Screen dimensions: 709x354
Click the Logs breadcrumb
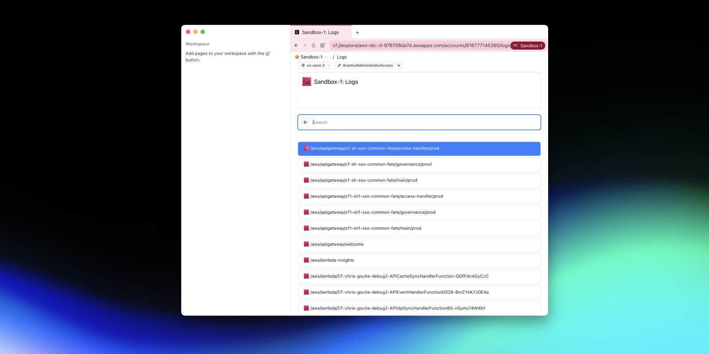(x=342, y=57)
